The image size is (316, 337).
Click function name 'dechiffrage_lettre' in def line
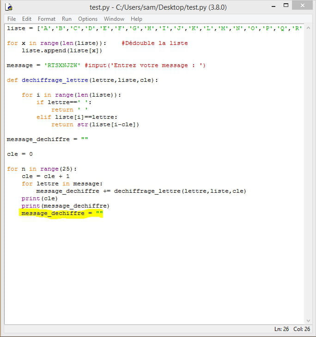click(55, 80)
